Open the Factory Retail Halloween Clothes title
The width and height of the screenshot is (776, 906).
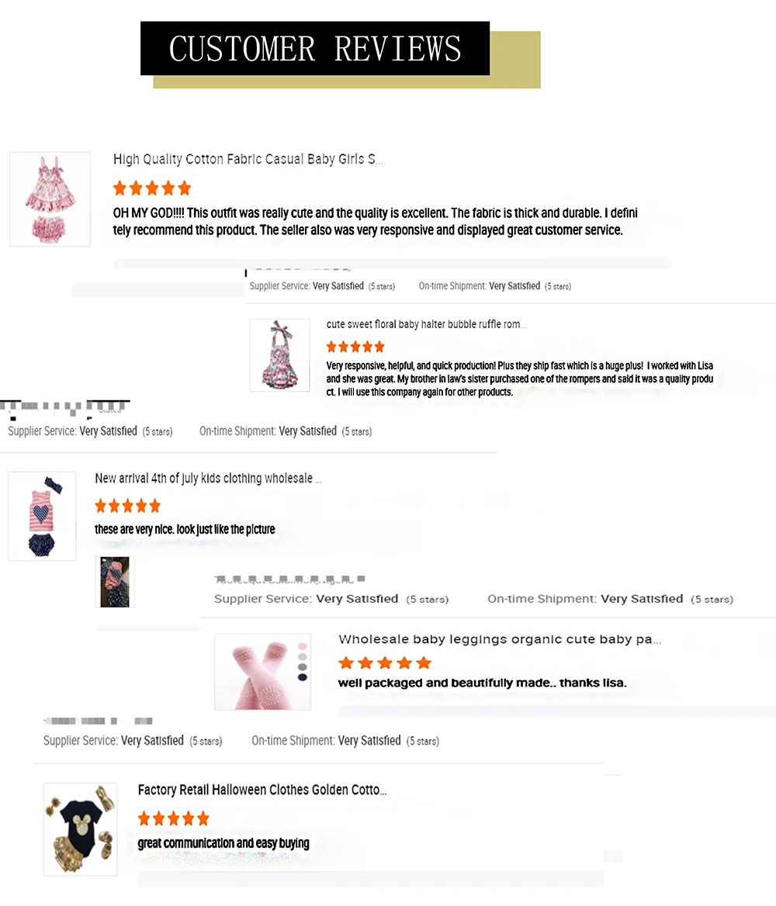pyautogui.click(x=262, y=790)
